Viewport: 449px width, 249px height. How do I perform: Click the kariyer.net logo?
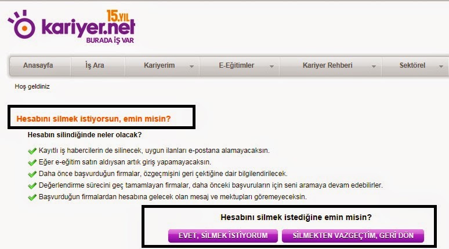click(x=71, y=27)
